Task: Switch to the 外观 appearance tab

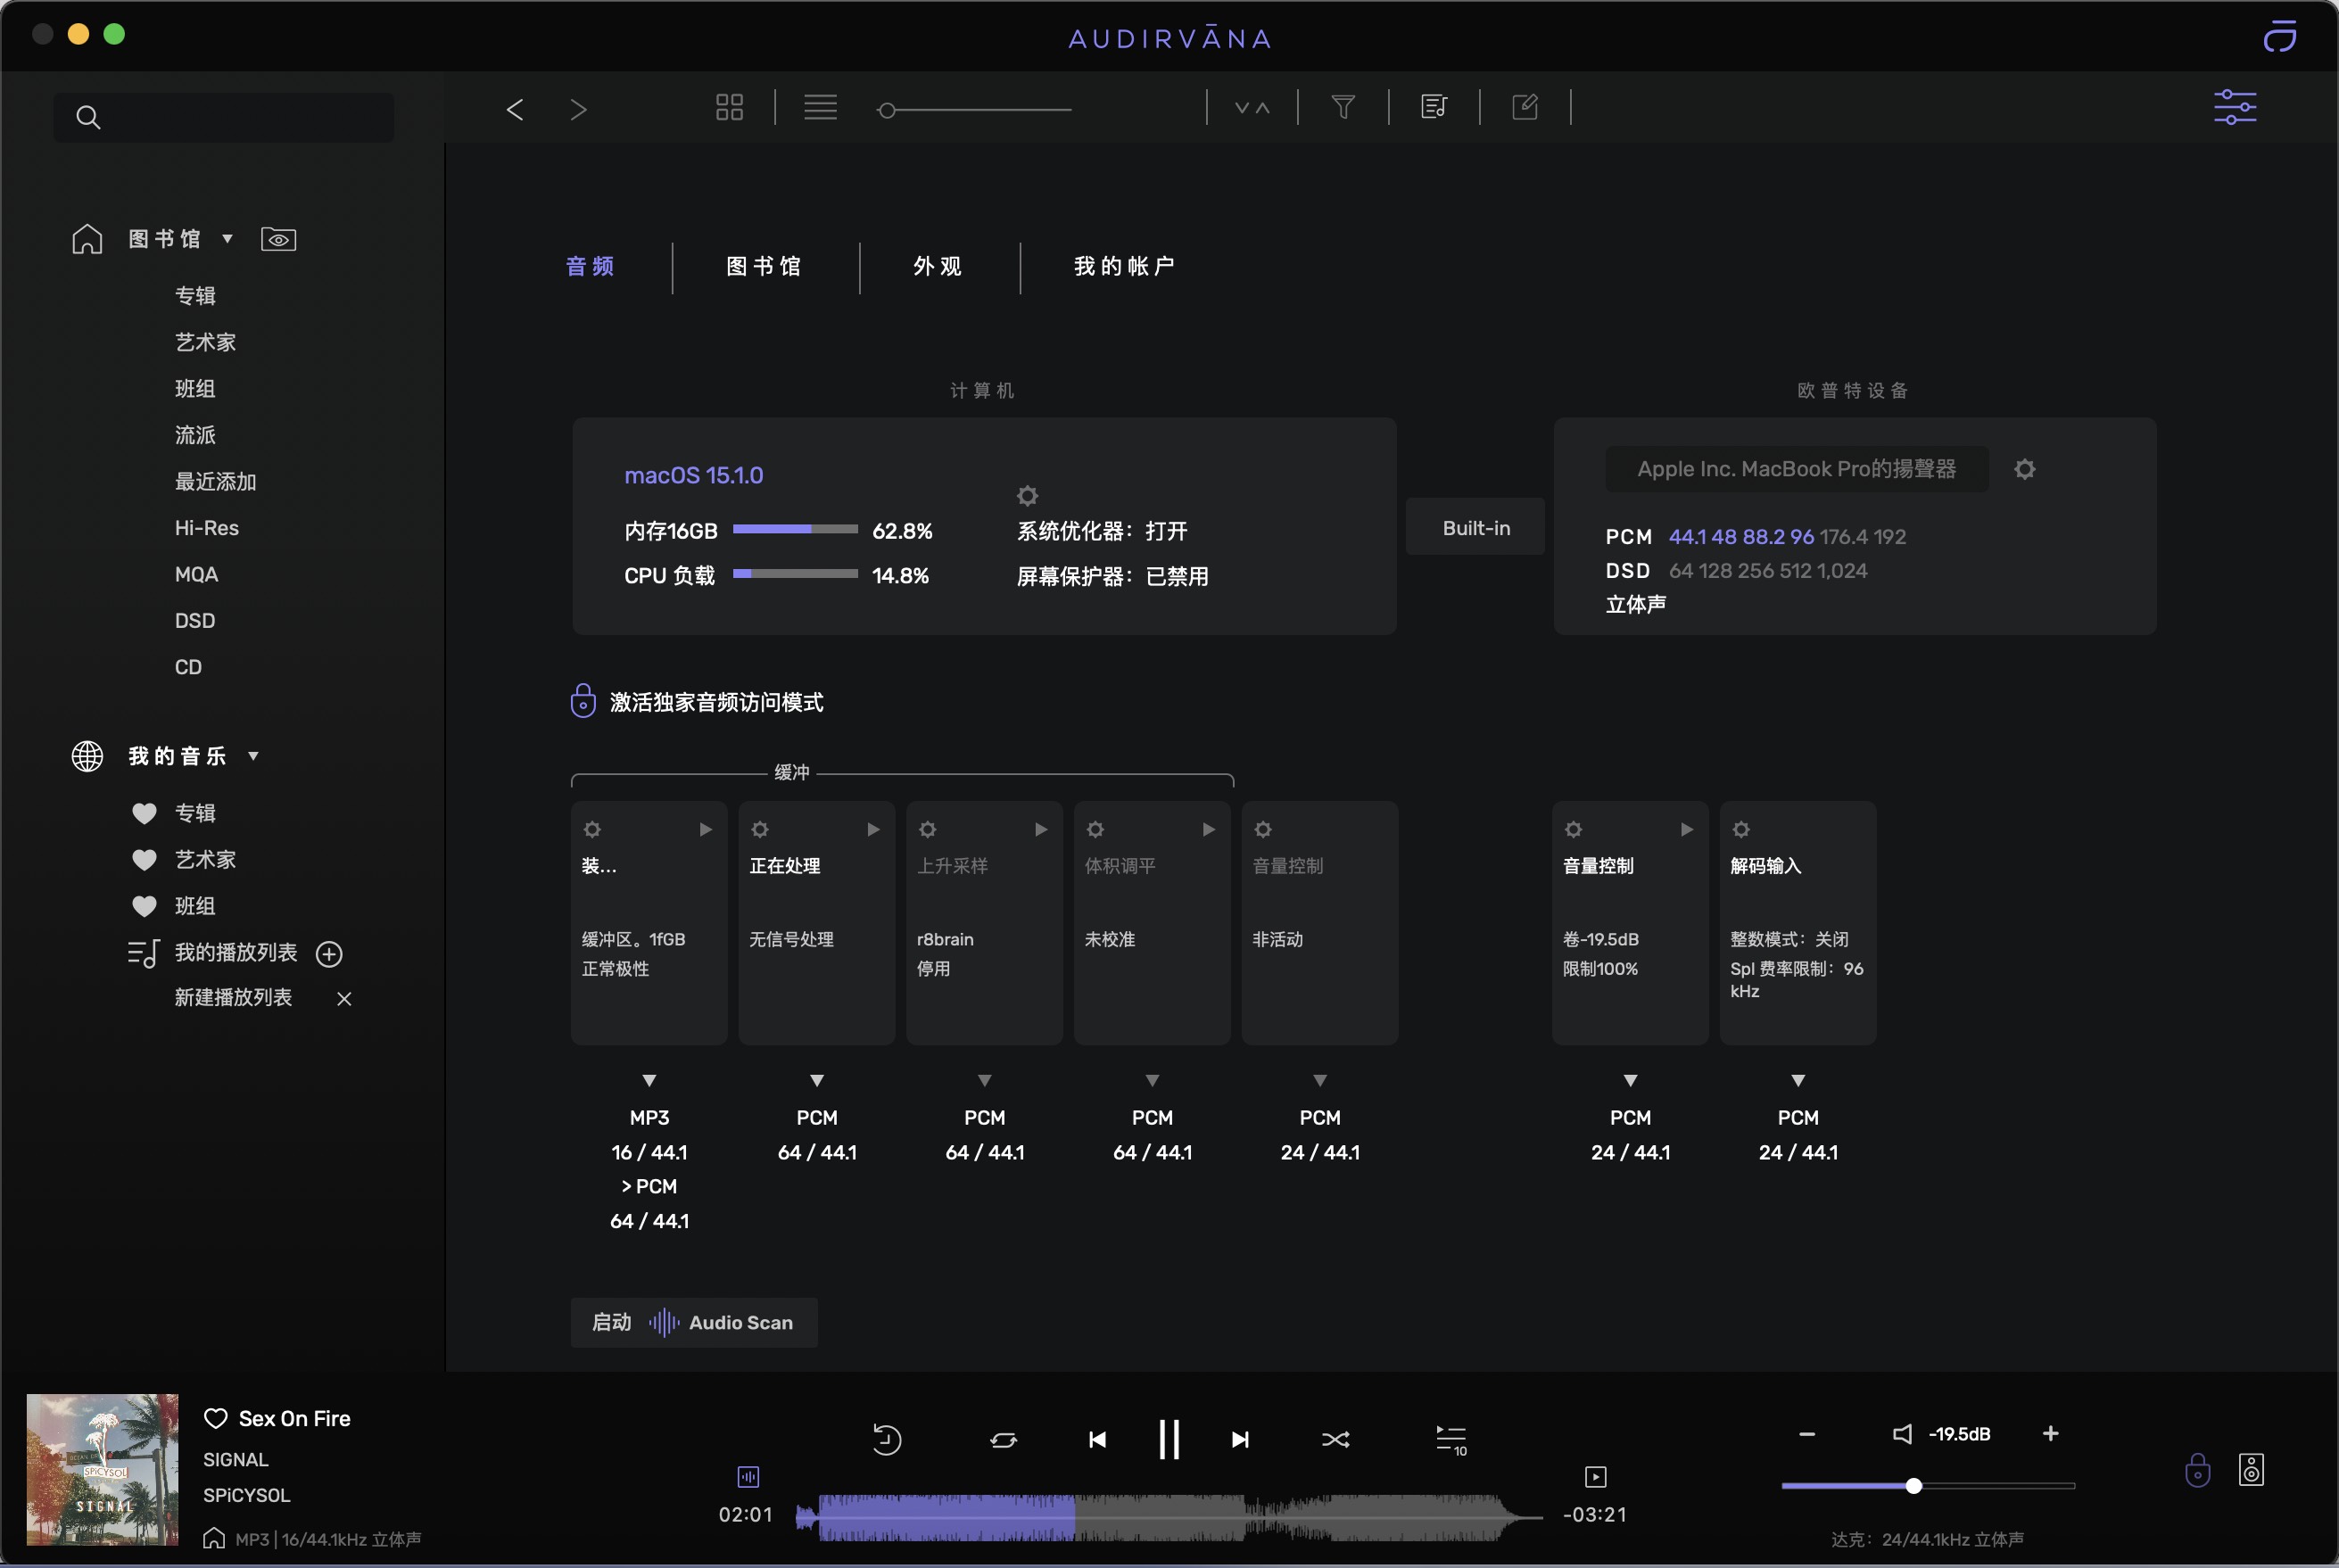Action: pos(937,266)
